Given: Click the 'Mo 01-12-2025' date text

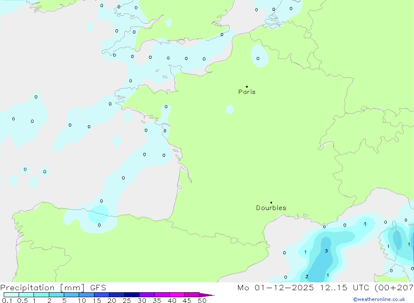Looking at the screenshot, I should 276,288.
